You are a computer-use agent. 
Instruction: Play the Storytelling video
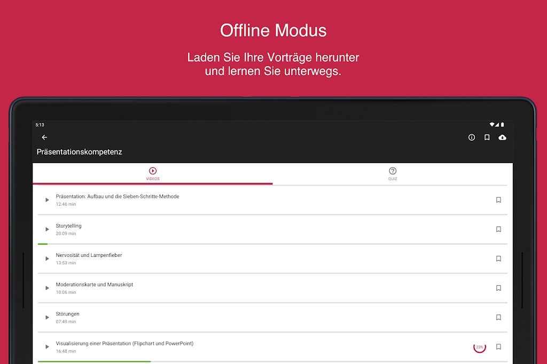coord(47,229)
